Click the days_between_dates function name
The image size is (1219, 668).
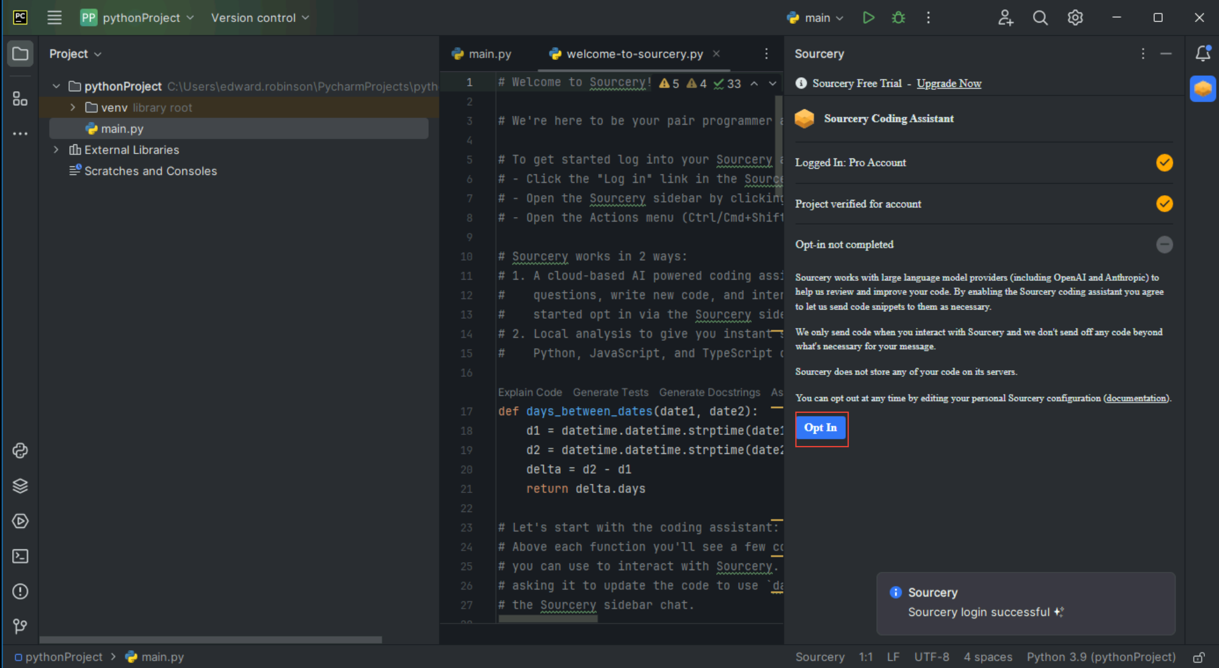point(590,412)
